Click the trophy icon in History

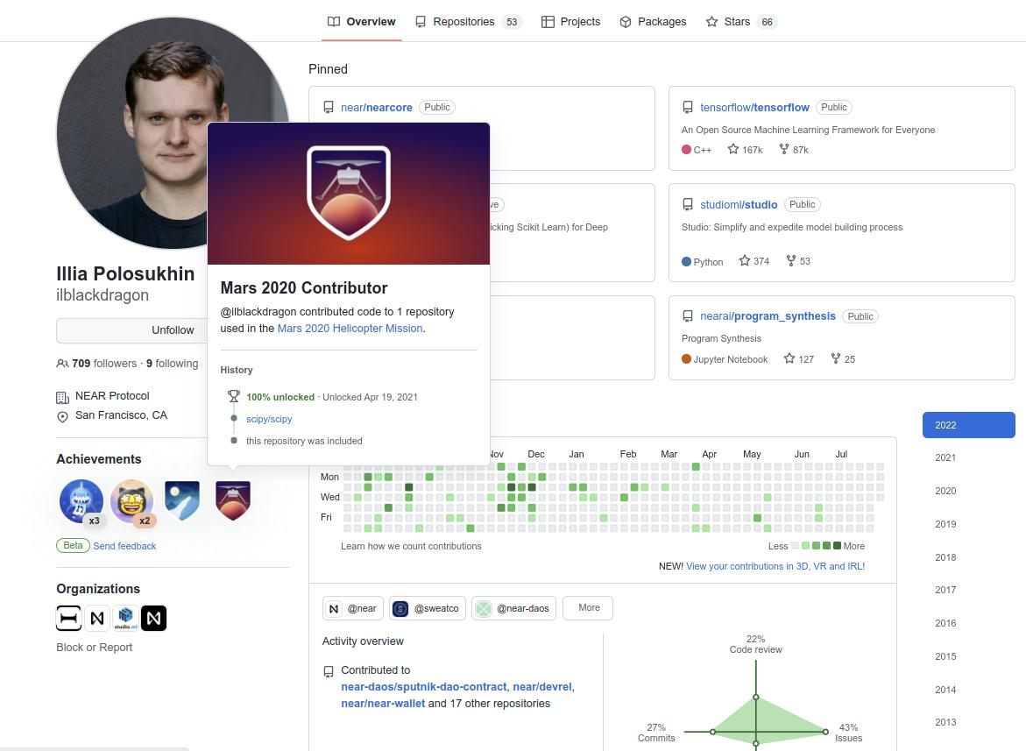(234, 396)
